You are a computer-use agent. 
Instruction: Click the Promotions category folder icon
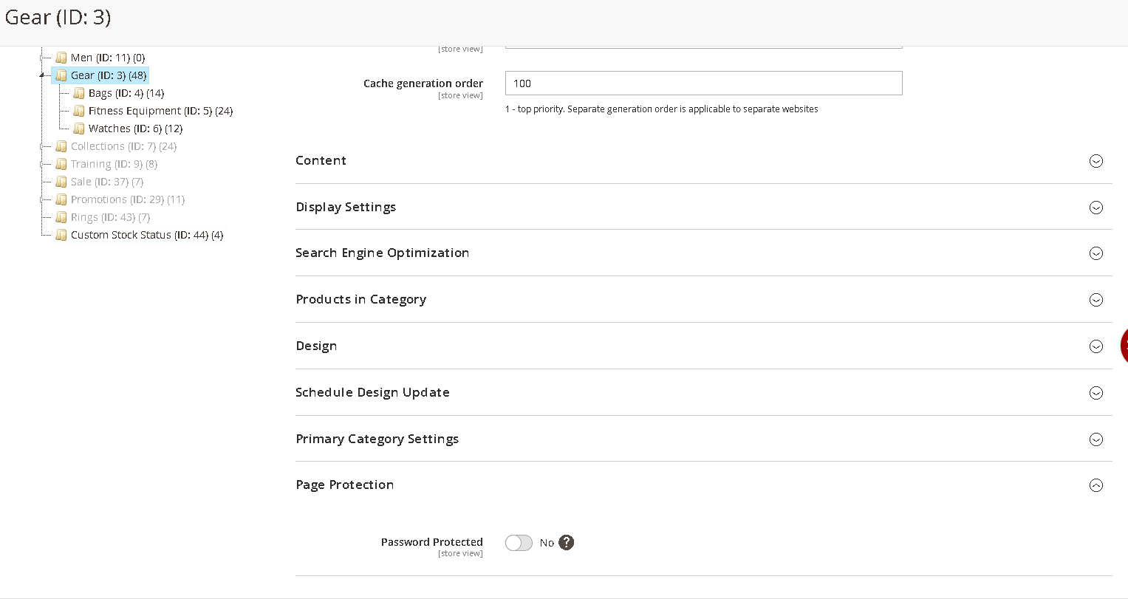click(61, 199)
